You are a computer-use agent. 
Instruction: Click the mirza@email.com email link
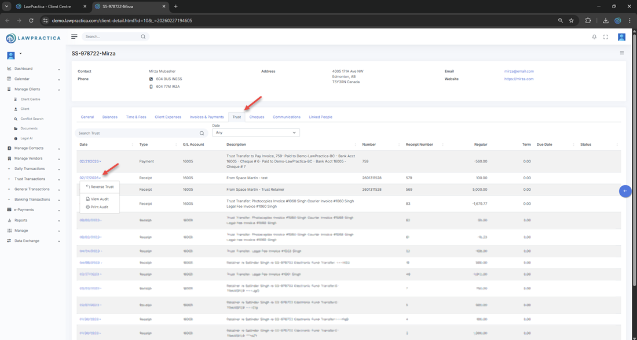[519, 71]
